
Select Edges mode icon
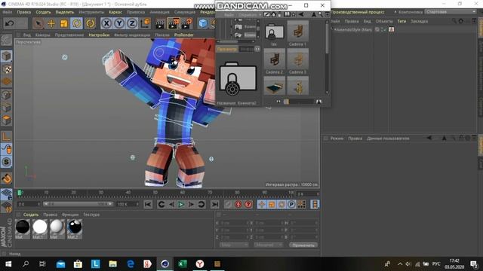coord(7,108)
